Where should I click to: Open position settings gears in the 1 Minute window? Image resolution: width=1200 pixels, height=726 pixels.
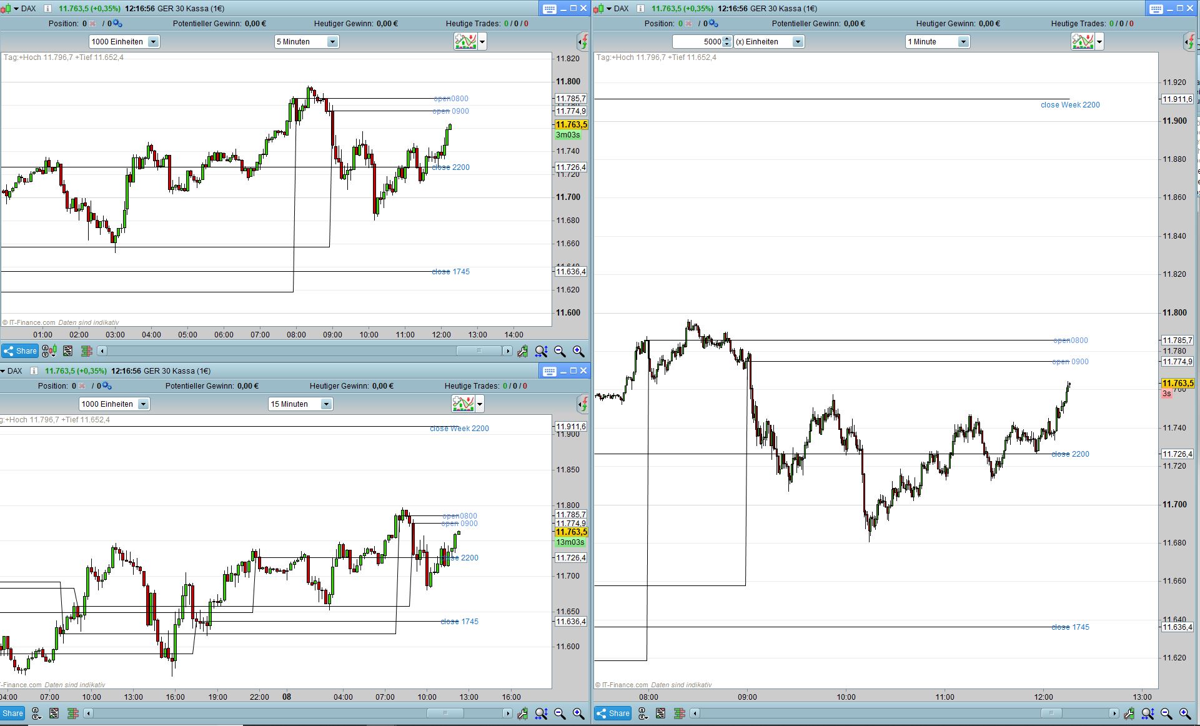713,24
